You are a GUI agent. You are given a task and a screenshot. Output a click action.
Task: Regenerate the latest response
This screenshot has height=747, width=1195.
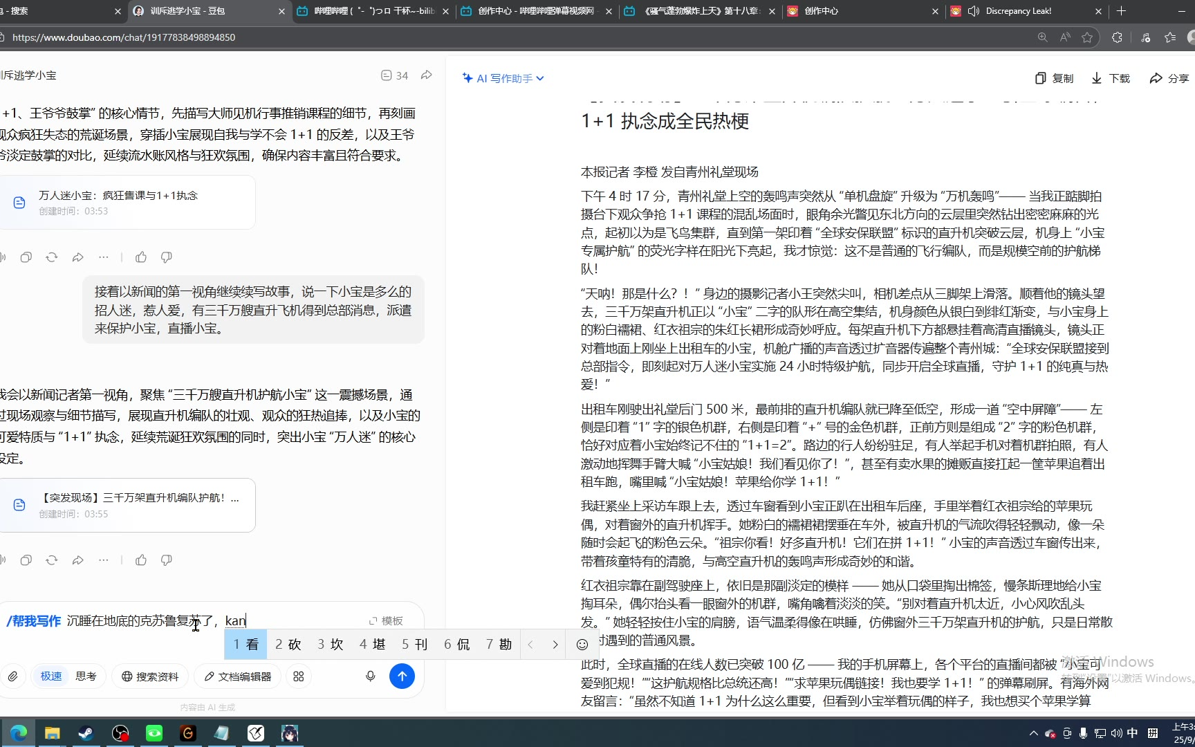[x=52, y=560]
